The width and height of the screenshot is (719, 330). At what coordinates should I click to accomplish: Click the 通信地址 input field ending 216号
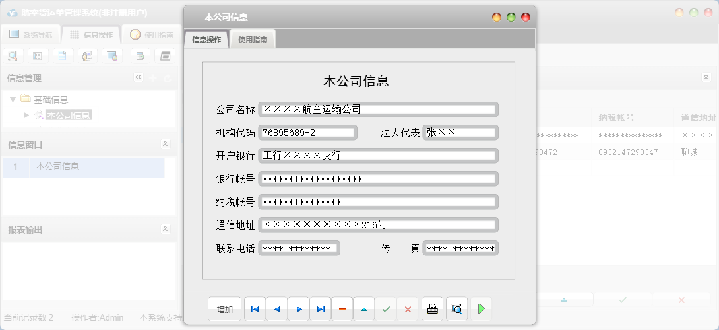[379, 225]
